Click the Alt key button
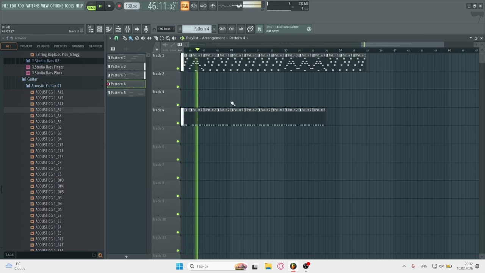485x273 pixels. tap(241, 29)
